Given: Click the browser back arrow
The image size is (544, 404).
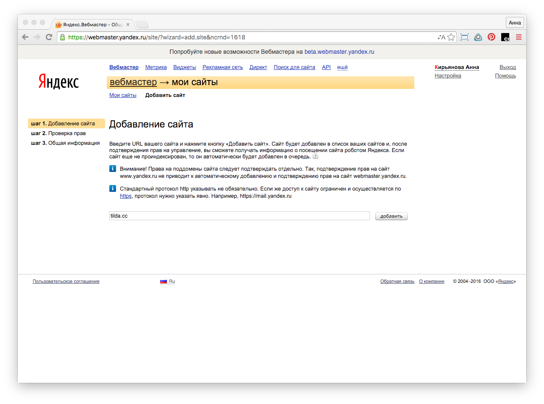Looking at the screenshot, I should coord(25,37).
